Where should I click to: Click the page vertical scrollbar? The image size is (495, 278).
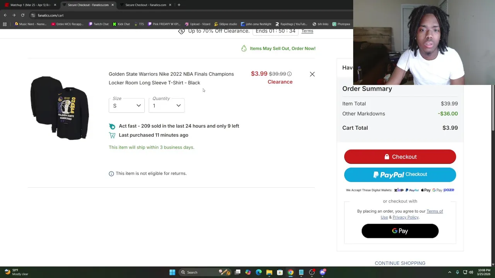(x=493, y=108)
